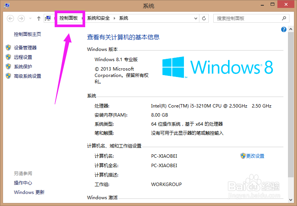Viewport: 297px width, 206px height.
Task: Expand the arrow after 系统和安全 breadcrumb
Action: (x=115, y=18)
